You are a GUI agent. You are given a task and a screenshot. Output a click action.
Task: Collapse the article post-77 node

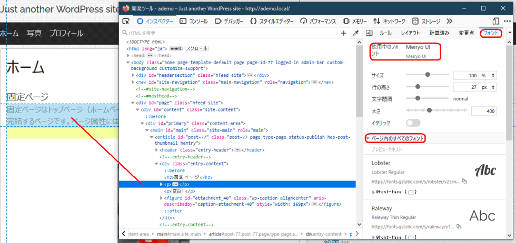(x=152, y=137)
